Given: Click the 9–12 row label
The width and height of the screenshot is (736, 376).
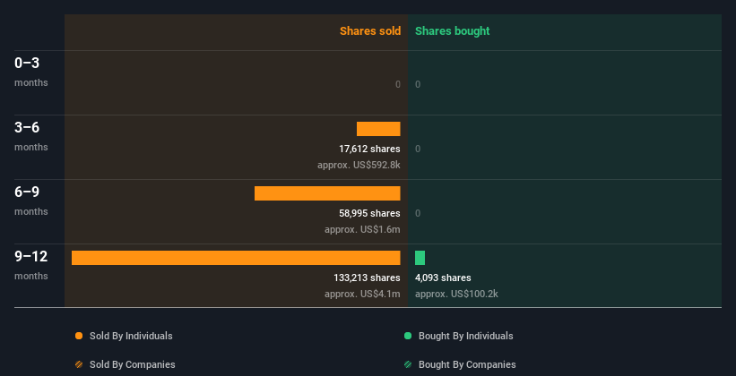Looking at the screenshot, I should tap(31, 256).
